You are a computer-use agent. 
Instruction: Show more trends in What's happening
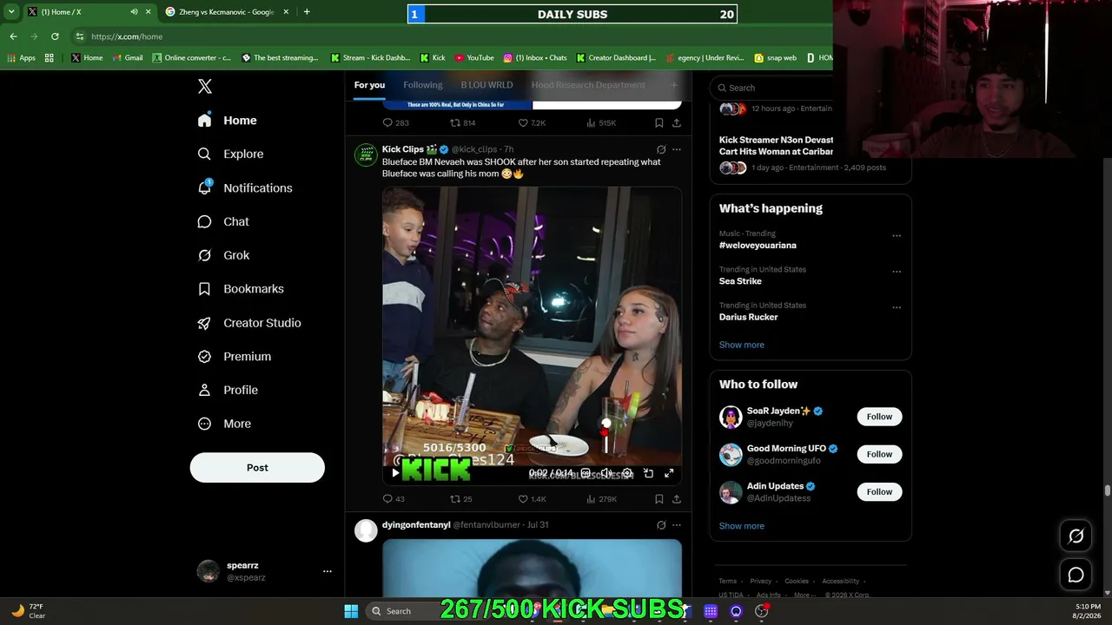point(742,345)
